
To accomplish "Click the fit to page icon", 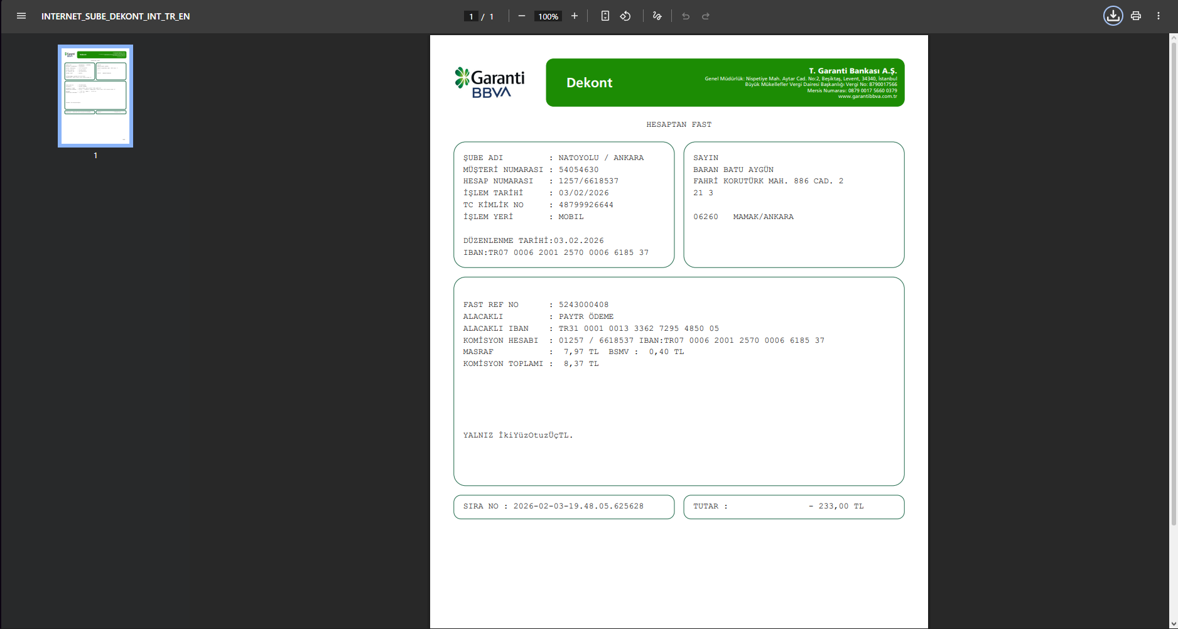I will pos(605,16).
